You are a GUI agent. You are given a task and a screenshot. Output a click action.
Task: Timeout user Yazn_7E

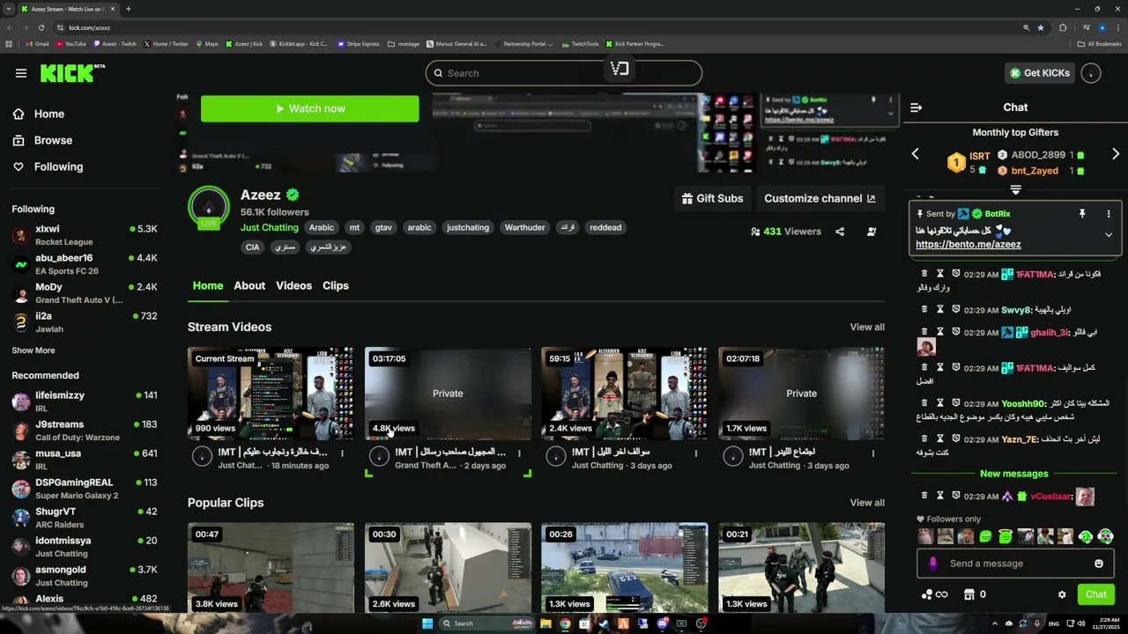tap(939, 439)
